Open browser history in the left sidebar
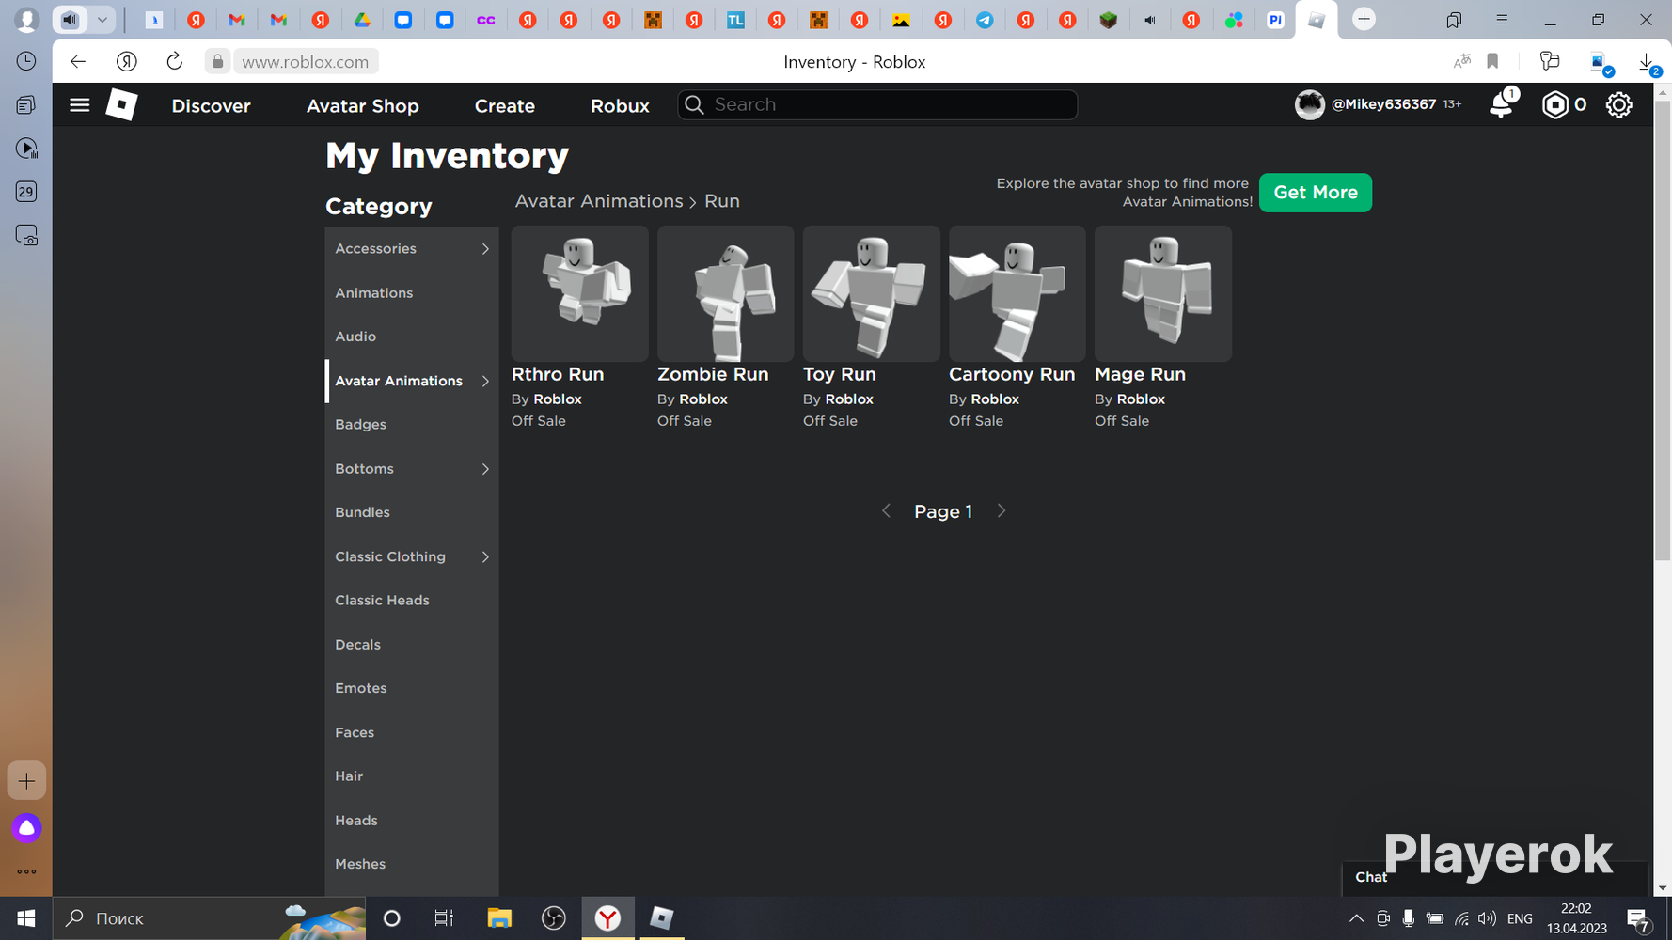The height and width of the screenshot is (940, 1672). point(26,61)
